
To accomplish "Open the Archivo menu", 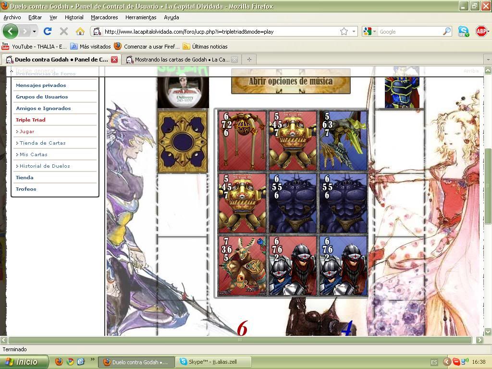I will point(12,18).
